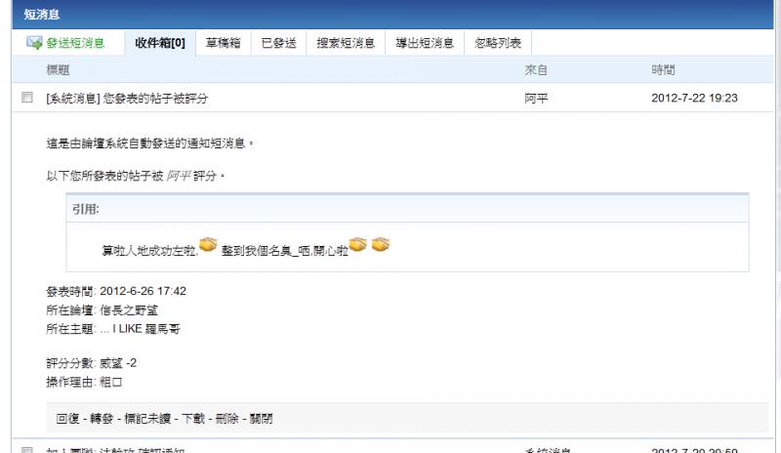Viewport: 781px width, 453px height.
Task: Open the 已發送 tab
Action: click(x=279, y=43)
